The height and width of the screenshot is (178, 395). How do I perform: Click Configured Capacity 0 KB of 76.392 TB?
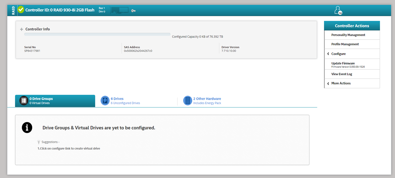point(197,37)
